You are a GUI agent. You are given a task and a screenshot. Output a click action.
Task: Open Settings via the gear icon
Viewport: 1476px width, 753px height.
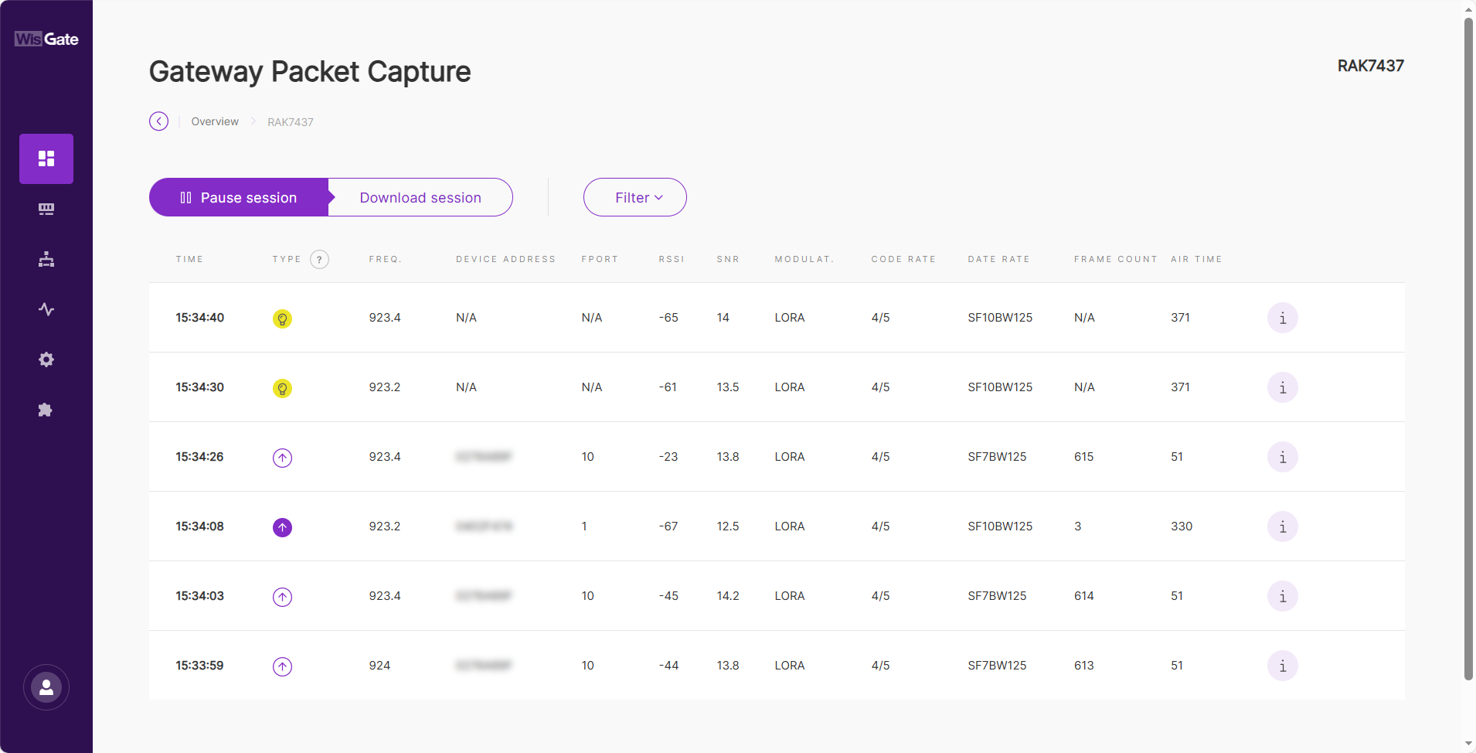point(46,359)
